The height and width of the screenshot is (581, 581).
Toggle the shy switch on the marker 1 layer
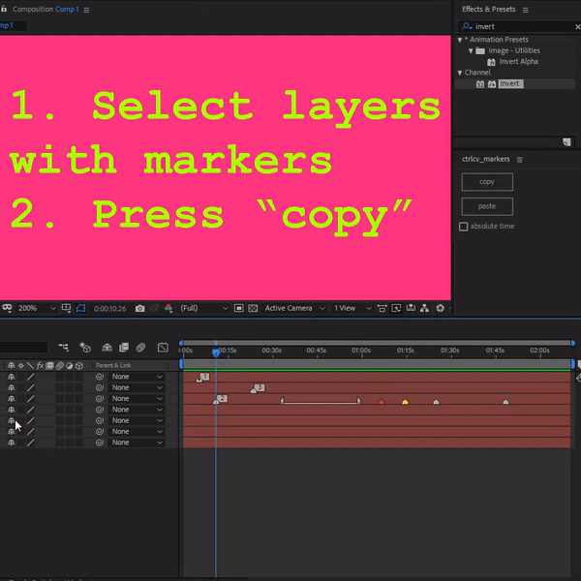[11, 377]
